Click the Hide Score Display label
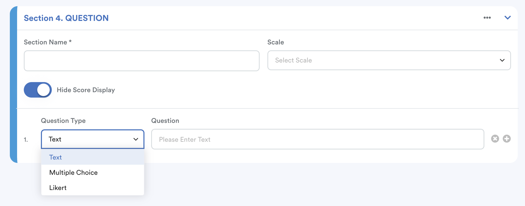Image resolution: width=525 pixels, height=206 pixels. click(x=86, y=90)
